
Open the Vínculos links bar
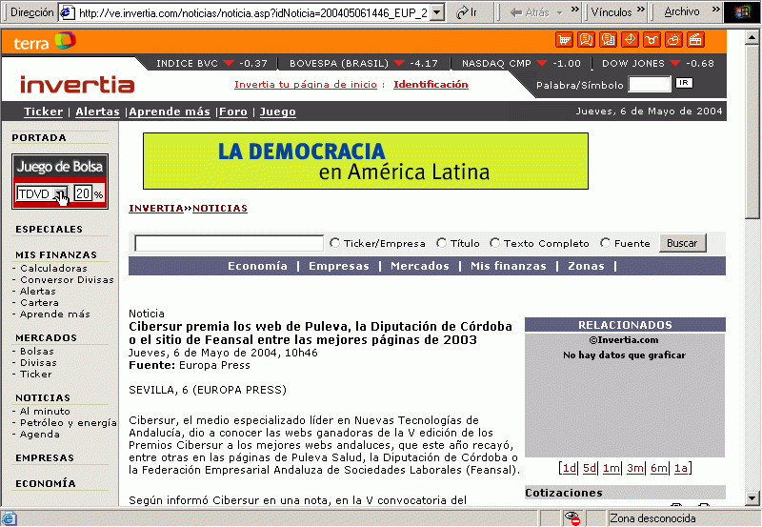coord(612,11)
